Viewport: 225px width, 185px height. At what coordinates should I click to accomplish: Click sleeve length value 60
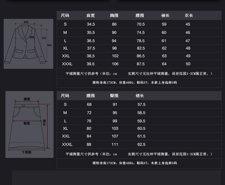[x=164, y=33]
